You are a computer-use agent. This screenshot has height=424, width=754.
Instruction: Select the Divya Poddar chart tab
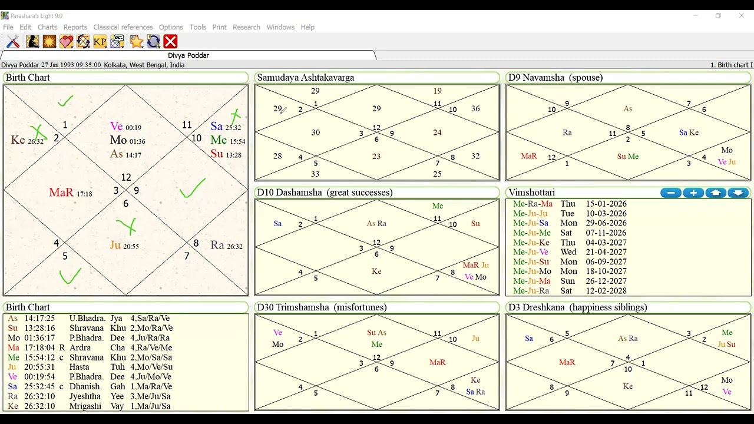[x=188, y=55]
